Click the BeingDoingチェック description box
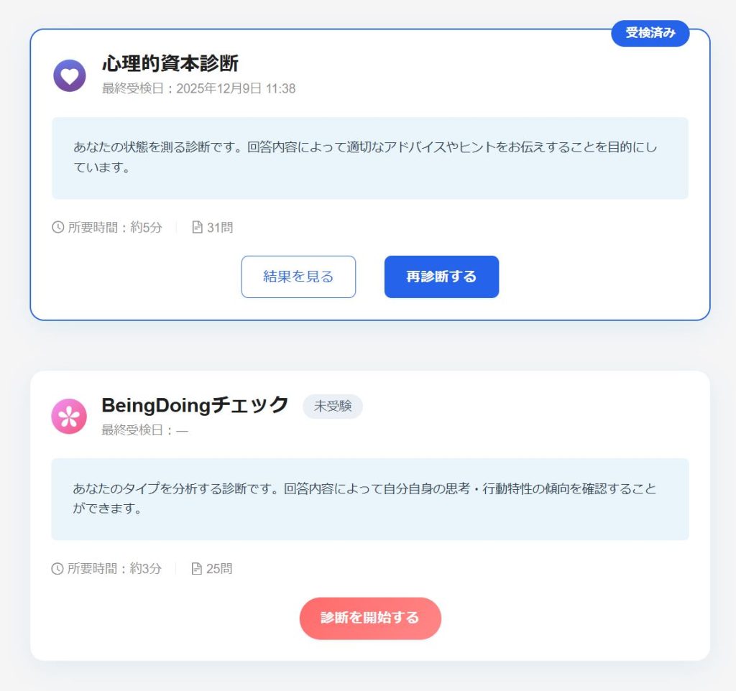The width and height of the screenshot is (736, 691). pyautogui.click(x=370, y=499)
